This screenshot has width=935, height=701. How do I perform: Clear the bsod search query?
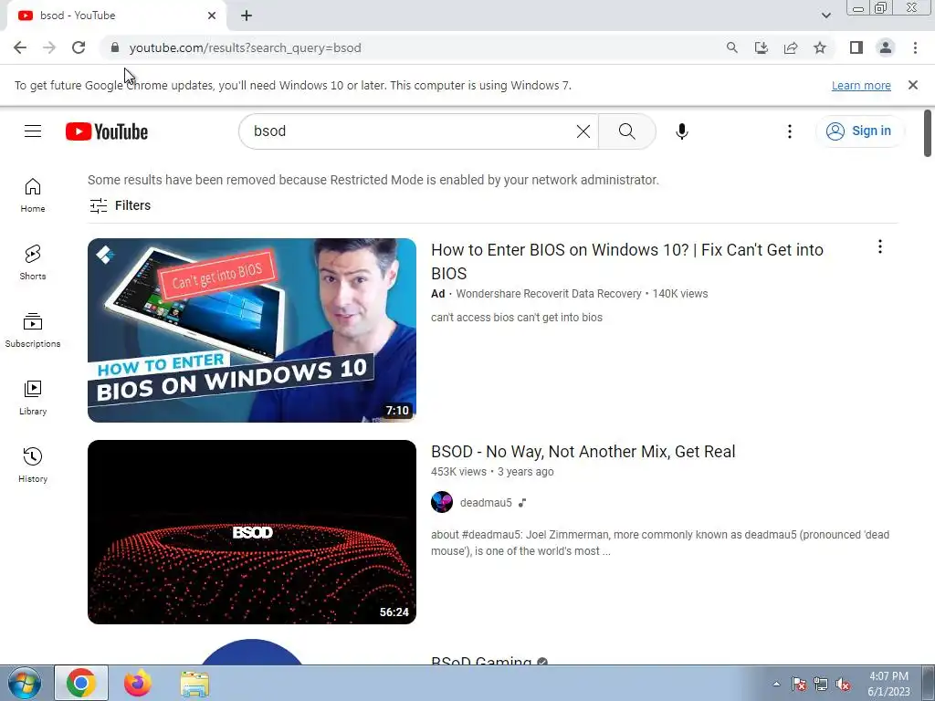pos(583,131)
